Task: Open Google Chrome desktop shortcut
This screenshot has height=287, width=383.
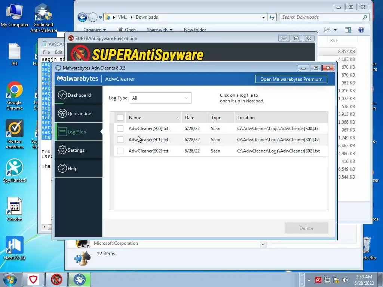Action: (15, 96)
